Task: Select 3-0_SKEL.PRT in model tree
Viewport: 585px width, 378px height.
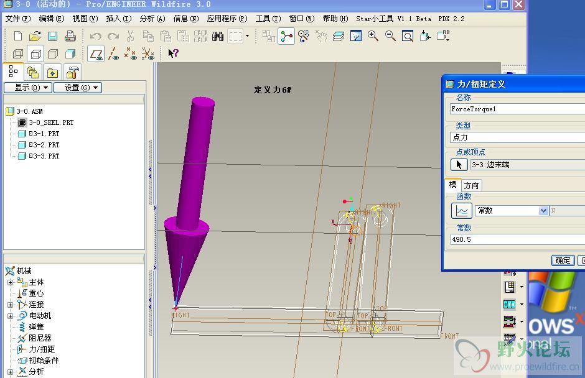Action: (x=51, y=122)
